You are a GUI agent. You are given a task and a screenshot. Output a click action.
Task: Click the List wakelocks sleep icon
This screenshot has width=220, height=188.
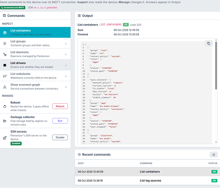(5, 76)
